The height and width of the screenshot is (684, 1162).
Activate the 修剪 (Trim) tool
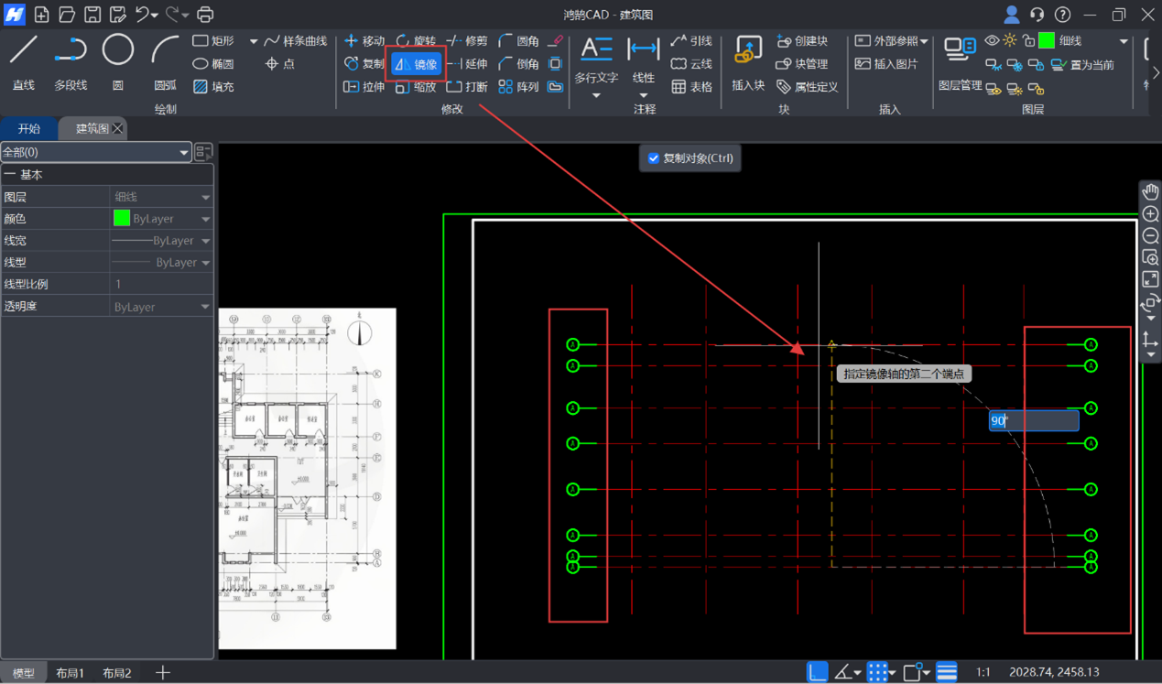click(467, 41)
